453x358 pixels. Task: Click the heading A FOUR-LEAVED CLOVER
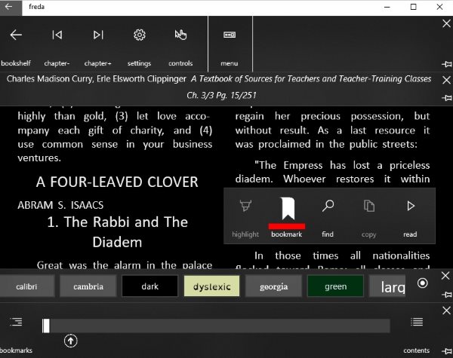pos(117,182)
